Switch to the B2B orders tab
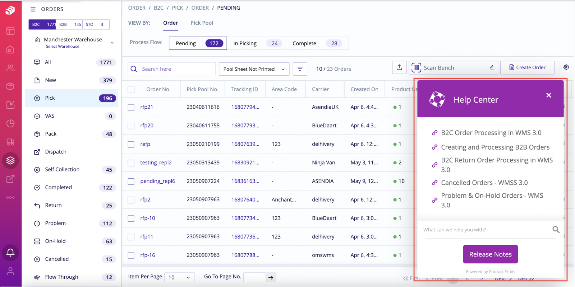 (69, 24)
